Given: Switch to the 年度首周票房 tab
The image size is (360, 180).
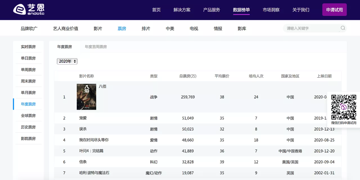Looking at the screenshot, I should click(96, 47).
